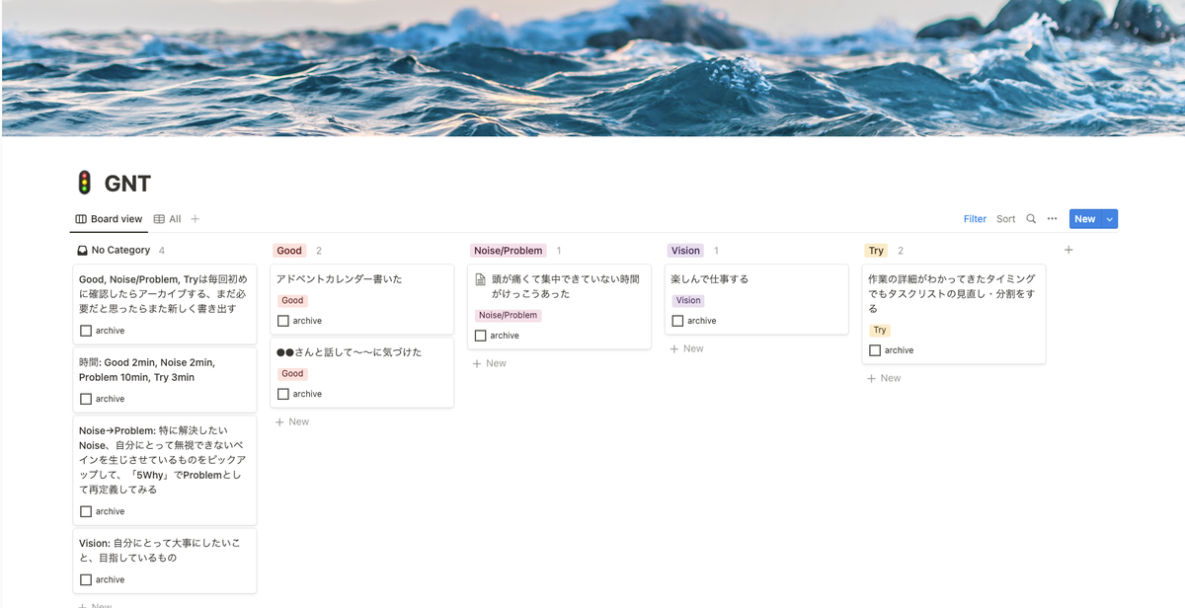Image resolution: width=1185 pixels, height=608 pixels.
Task: Open Good, Noise/Problem, Tryは毎回 card title
Action: [x=163, y=294]
